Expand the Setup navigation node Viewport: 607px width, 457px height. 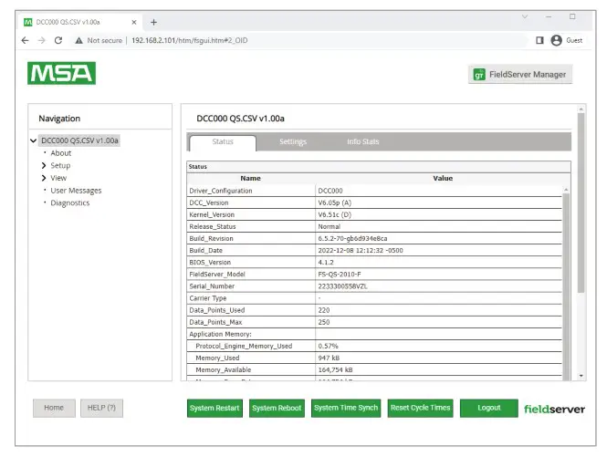pyautogui.click(x=44, y=166)
